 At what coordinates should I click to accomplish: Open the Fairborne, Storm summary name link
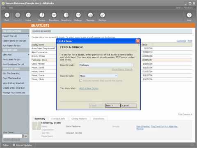point(51,123)
